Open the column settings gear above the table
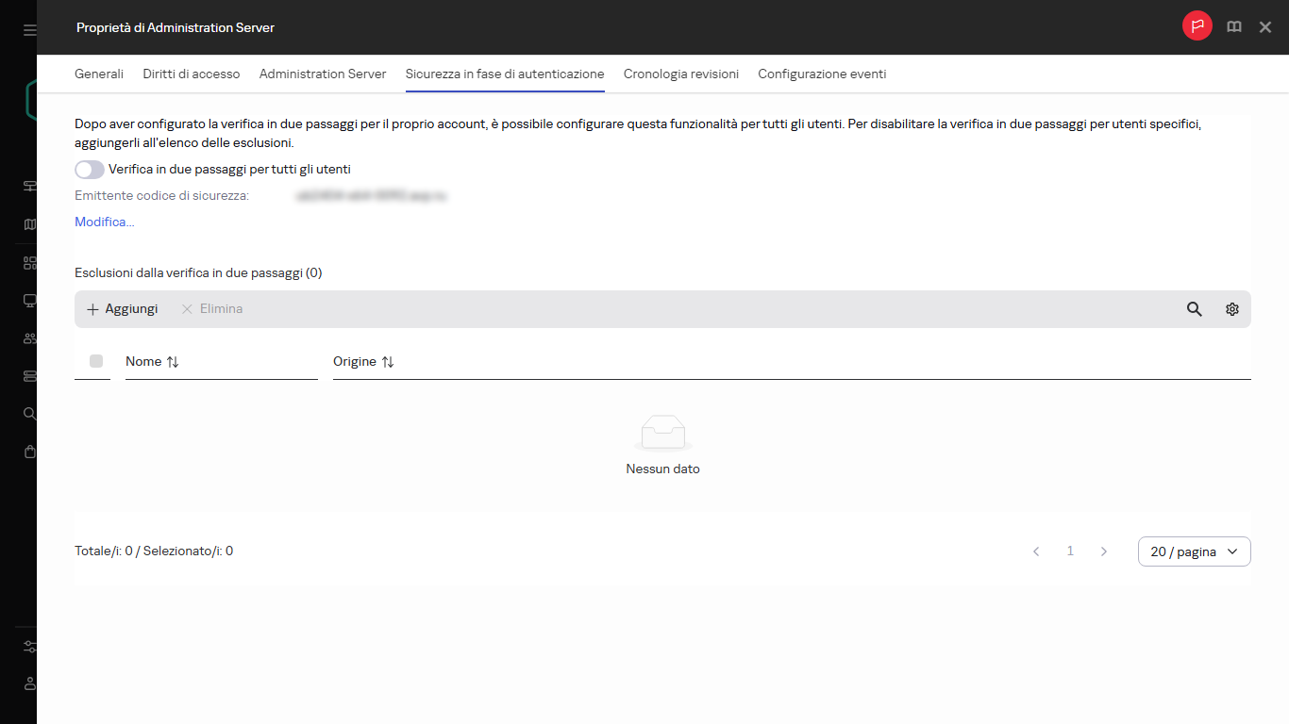Screen dimensions: 1289x724 click(x=1231, y=308)
